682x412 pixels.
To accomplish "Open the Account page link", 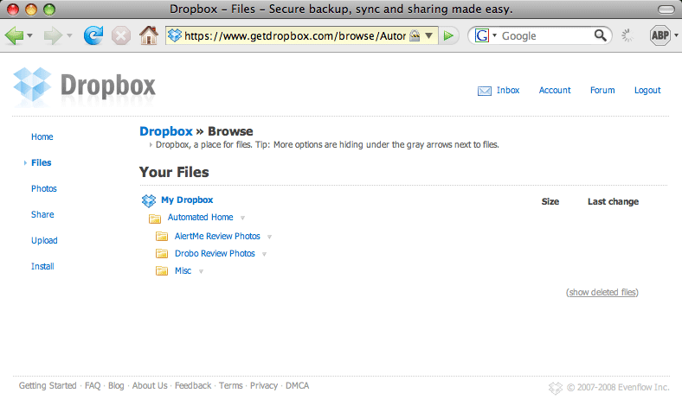I will (x=555, y=91).
